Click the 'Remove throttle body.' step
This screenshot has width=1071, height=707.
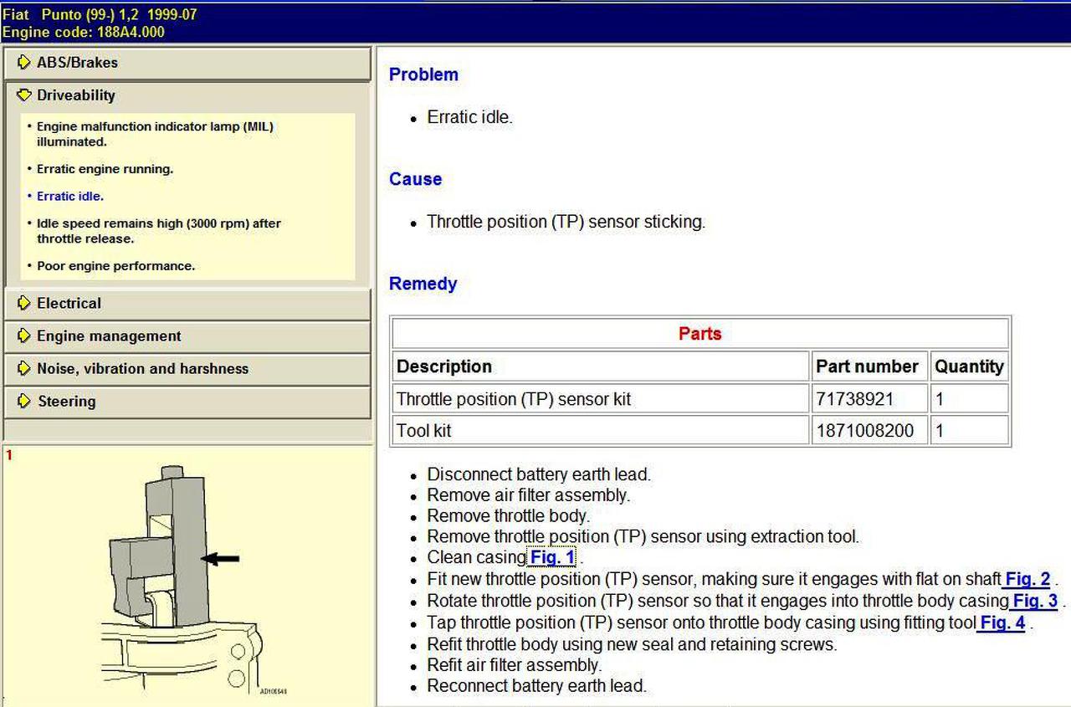(509, 515)
